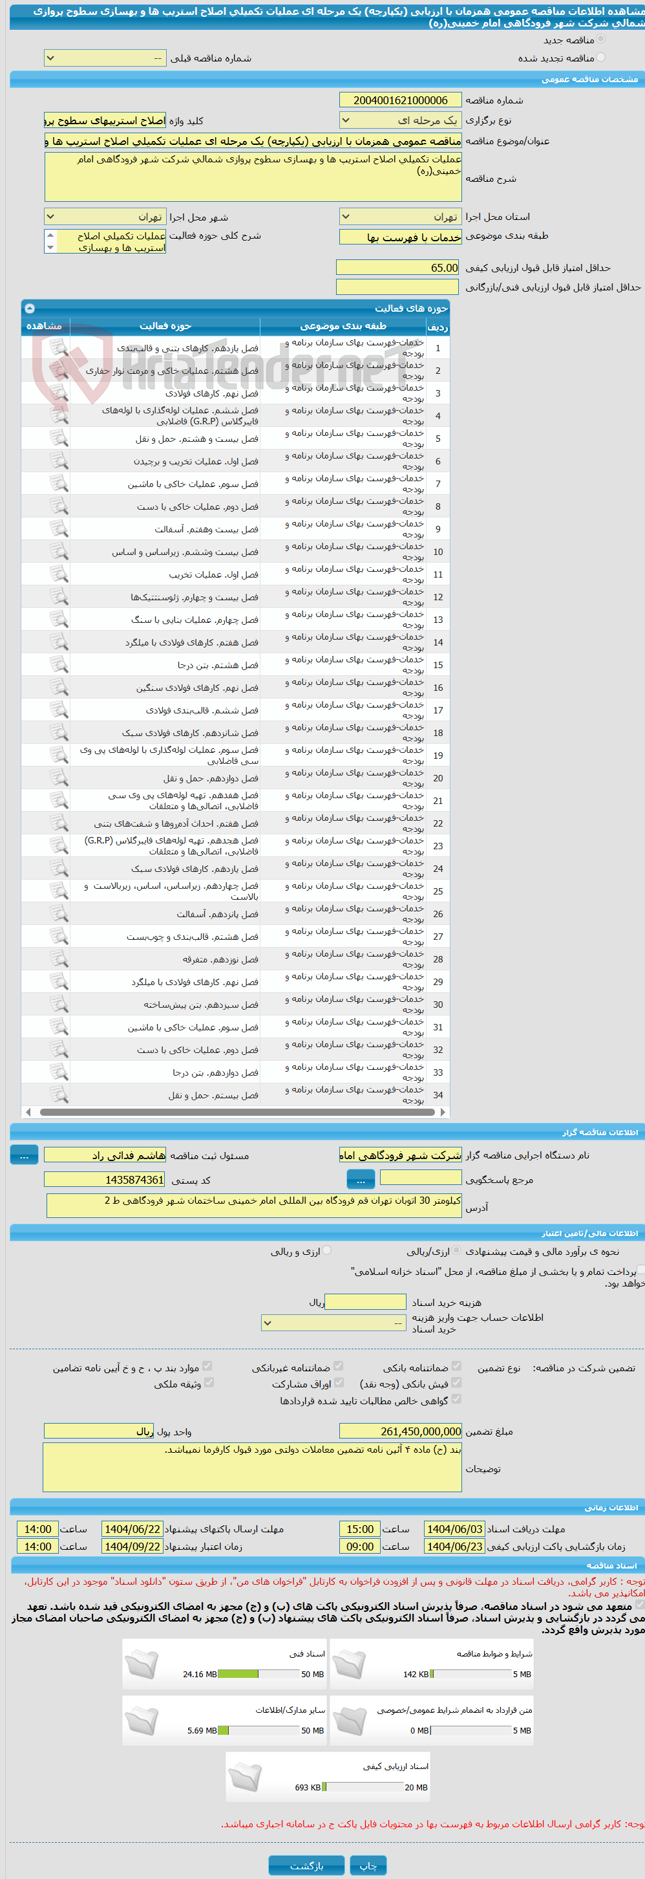
Task: Click the مشاهده column header
Action: [x=46, y=326]
